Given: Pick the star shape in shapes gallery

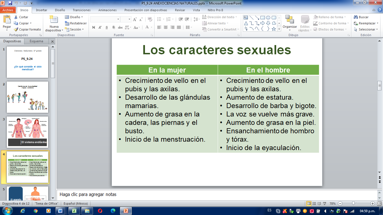Looking at the screenshot, I should coord(274,29).
